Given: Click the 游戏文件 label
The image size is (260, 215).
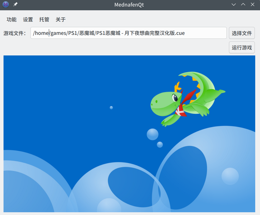Looking at the screenshot, I should click(14, 33).
